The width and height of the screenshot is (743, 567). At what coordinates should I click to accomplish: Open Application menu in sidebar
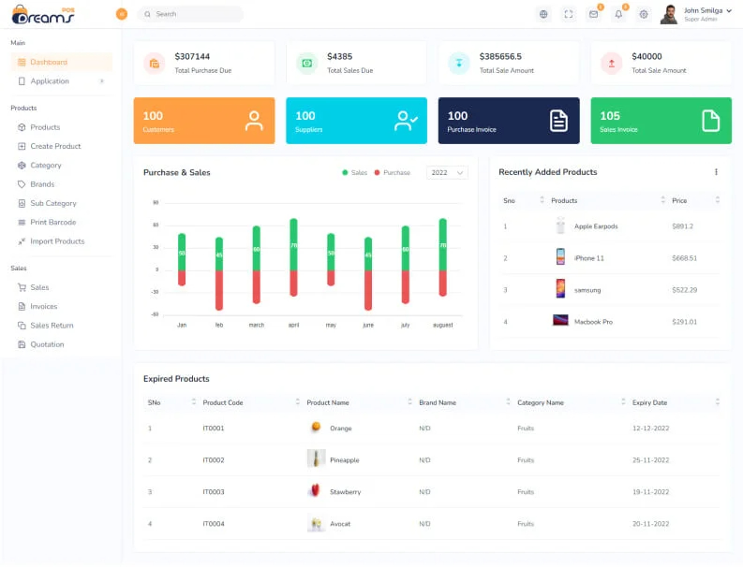tap(62, 80)
